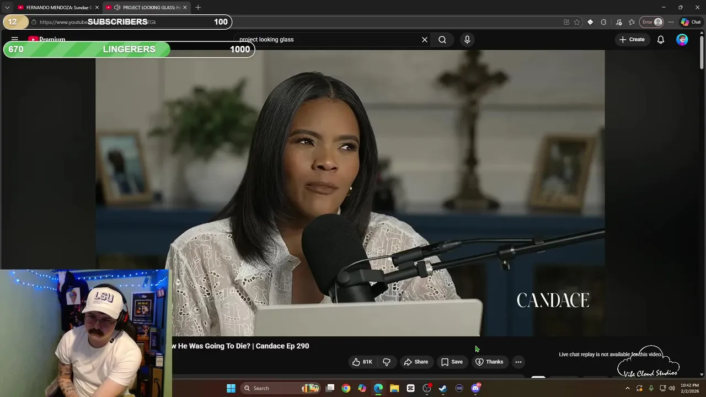Start voice search with the microphone icon
Viewport: 706px width, 397px height.
pos(467,40)
